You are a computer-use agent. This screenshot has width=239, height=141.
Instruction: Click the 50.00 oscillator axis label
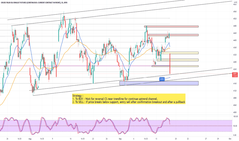235,126
